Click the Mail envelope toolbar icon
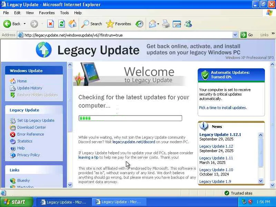This screenshot has width=276, height=207. 152,24
